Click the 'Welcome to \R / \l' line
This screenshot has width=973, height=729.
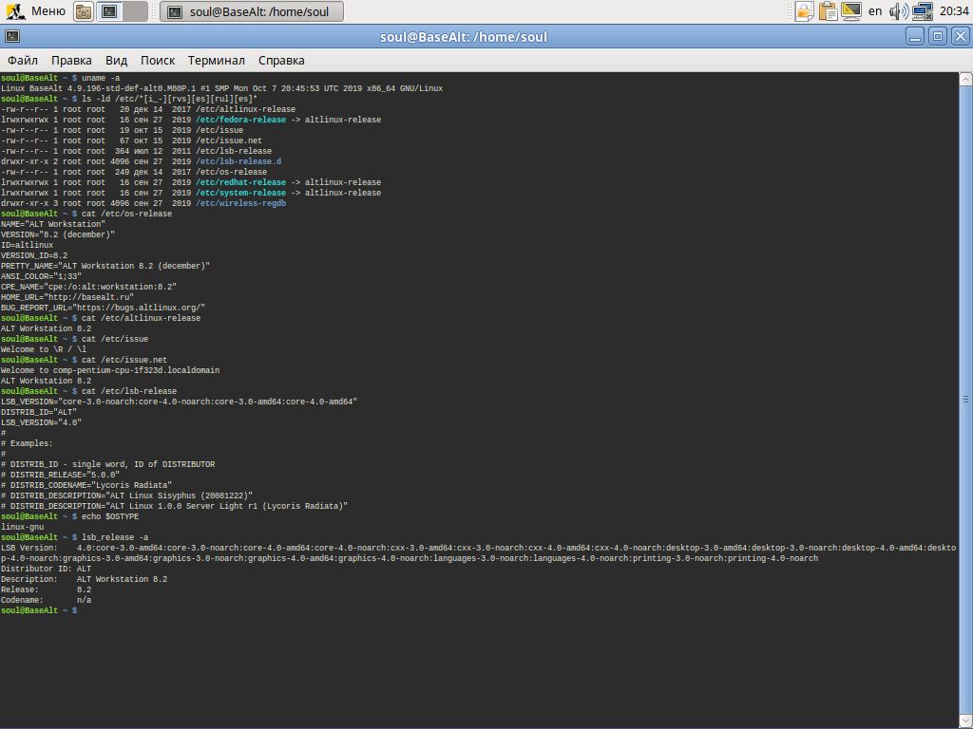coord(44,349)
